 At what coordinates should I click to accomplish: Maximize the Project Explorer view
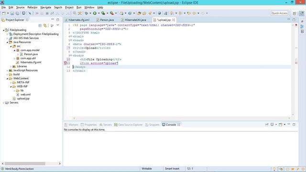(58, 20)
